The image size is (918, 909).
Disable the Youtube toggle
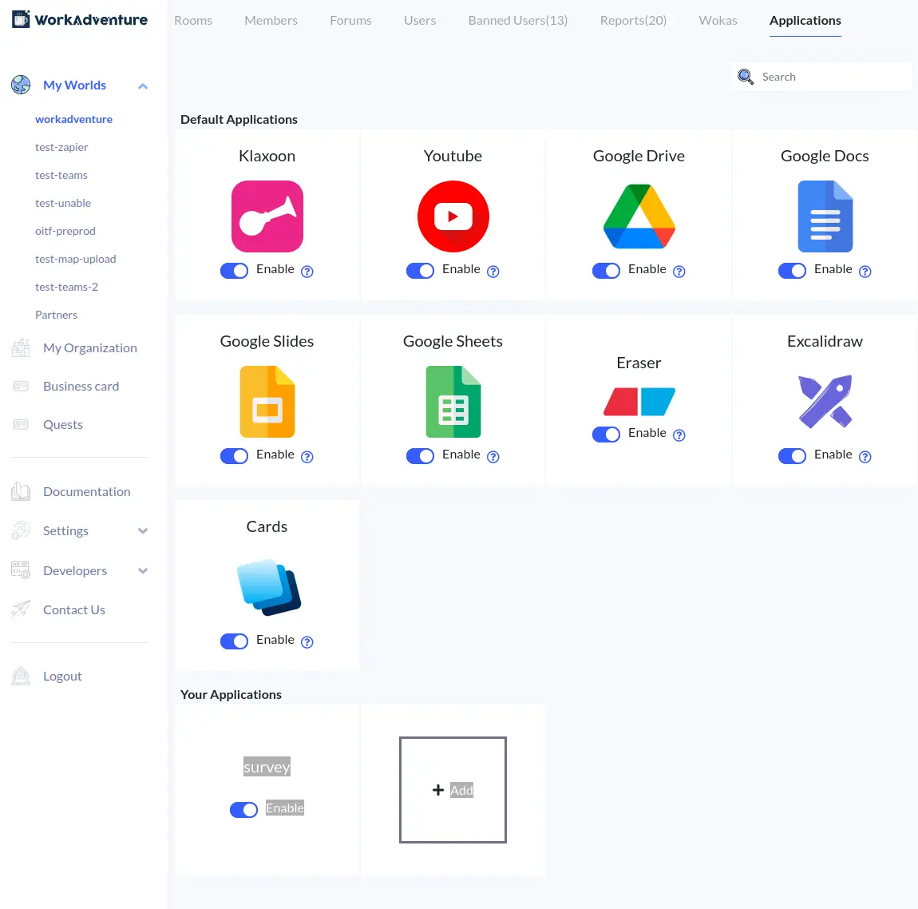click(x=421, y=271)
